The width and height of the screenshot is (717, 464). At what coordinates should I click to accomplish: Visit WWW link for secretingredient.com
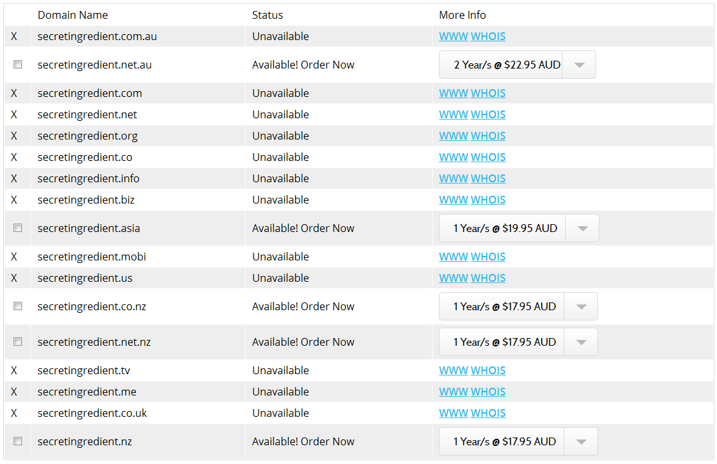[x=453, y=94]
